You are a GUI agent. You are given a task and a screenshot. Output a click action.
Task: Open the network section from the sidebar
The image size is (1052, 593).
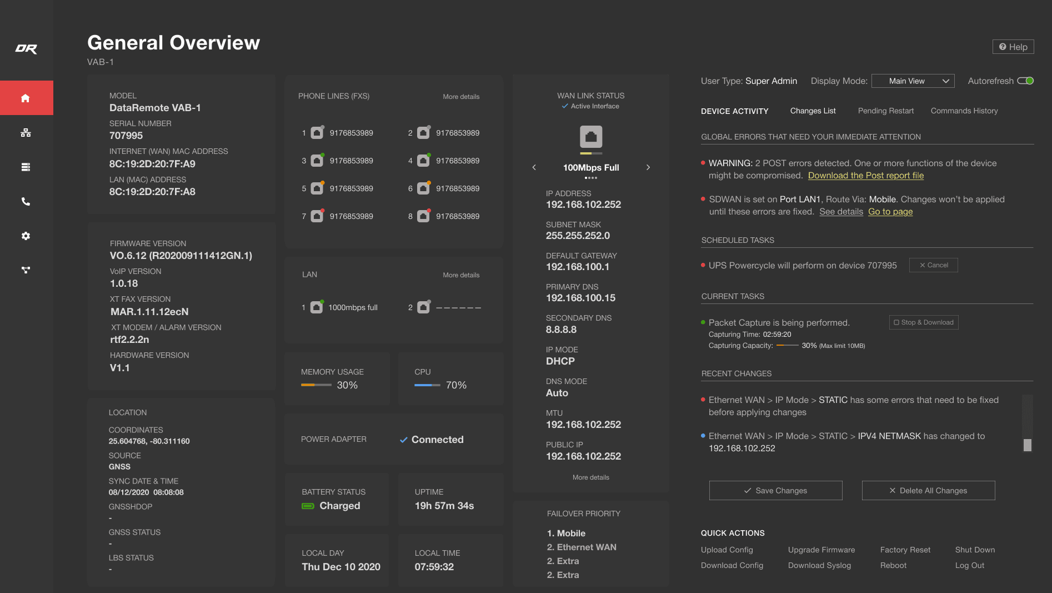(26, 133)
